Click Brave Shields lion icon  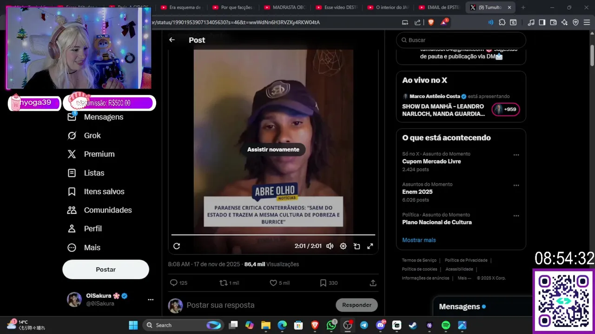click(x=430, y=22)
